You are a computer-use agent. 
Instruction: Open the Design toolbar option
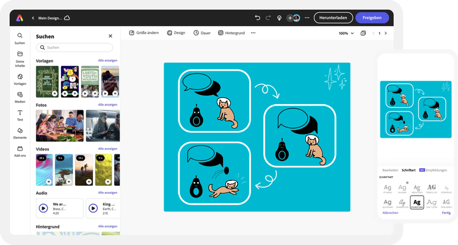(176, 33)
